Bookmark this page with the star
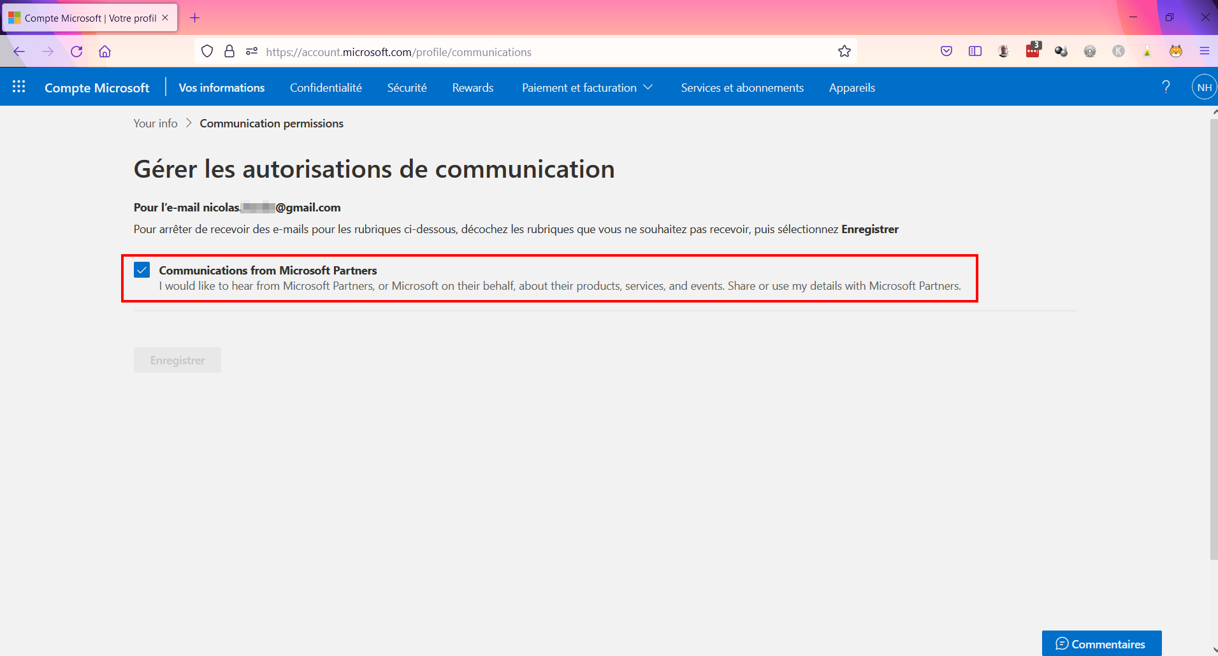This screenshot has width=1218, height=656. [x=845, y=52]
